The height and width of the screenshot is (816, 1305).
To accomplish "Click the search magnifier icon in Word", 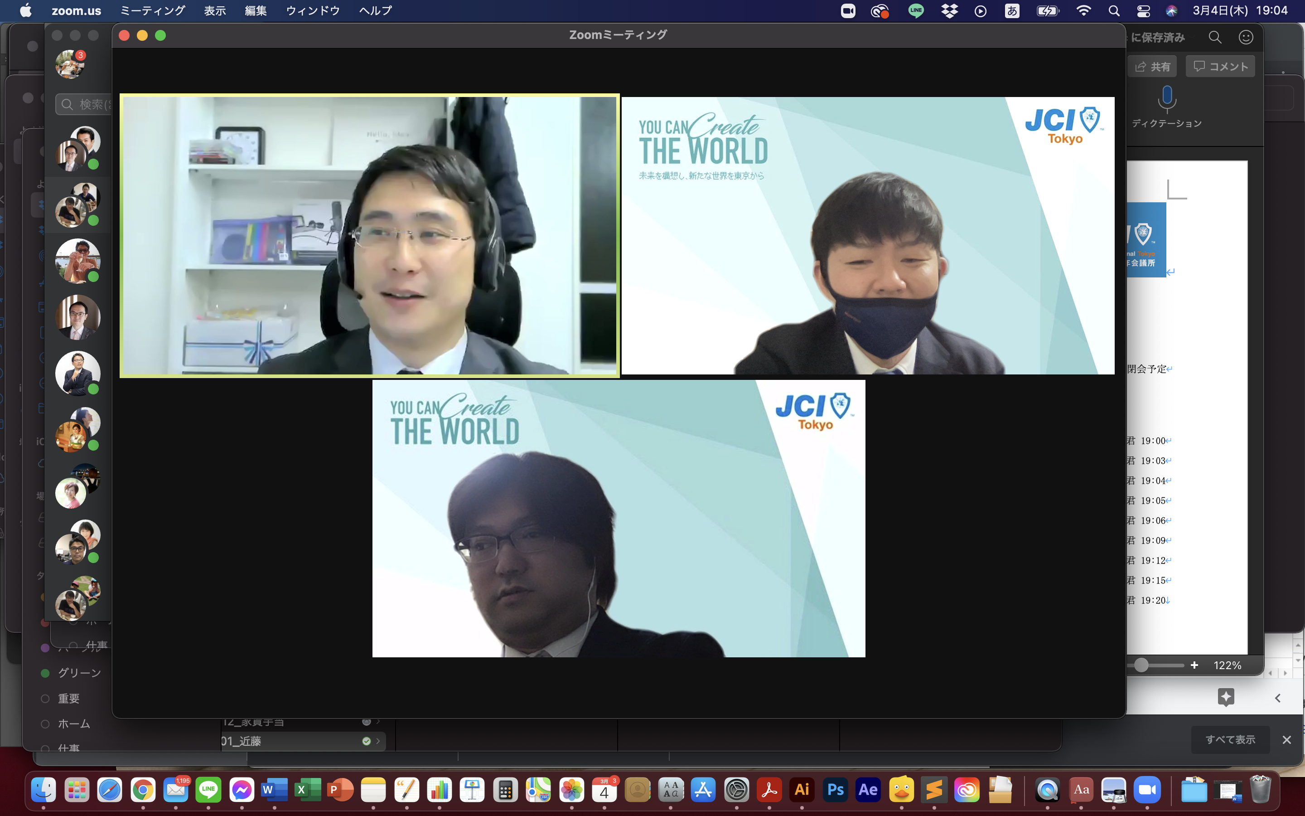I will click(1214, 37).
